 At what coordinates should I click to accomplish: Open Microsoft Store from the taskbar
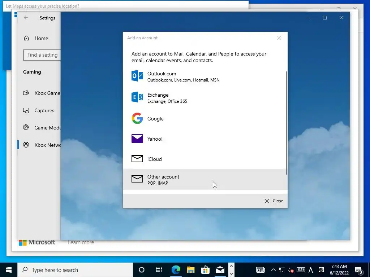(x=205, y=270)
